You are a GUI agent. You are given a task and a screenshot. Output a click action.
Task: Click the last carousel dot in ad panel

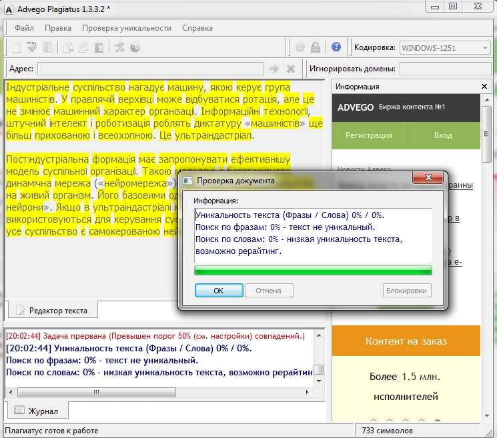438,421
